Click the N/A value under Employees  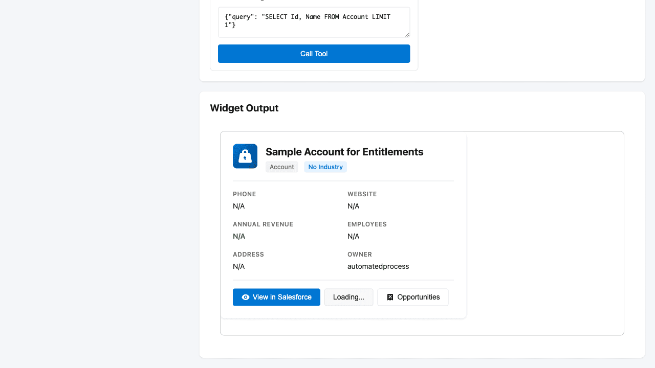[x=354, y=236]
